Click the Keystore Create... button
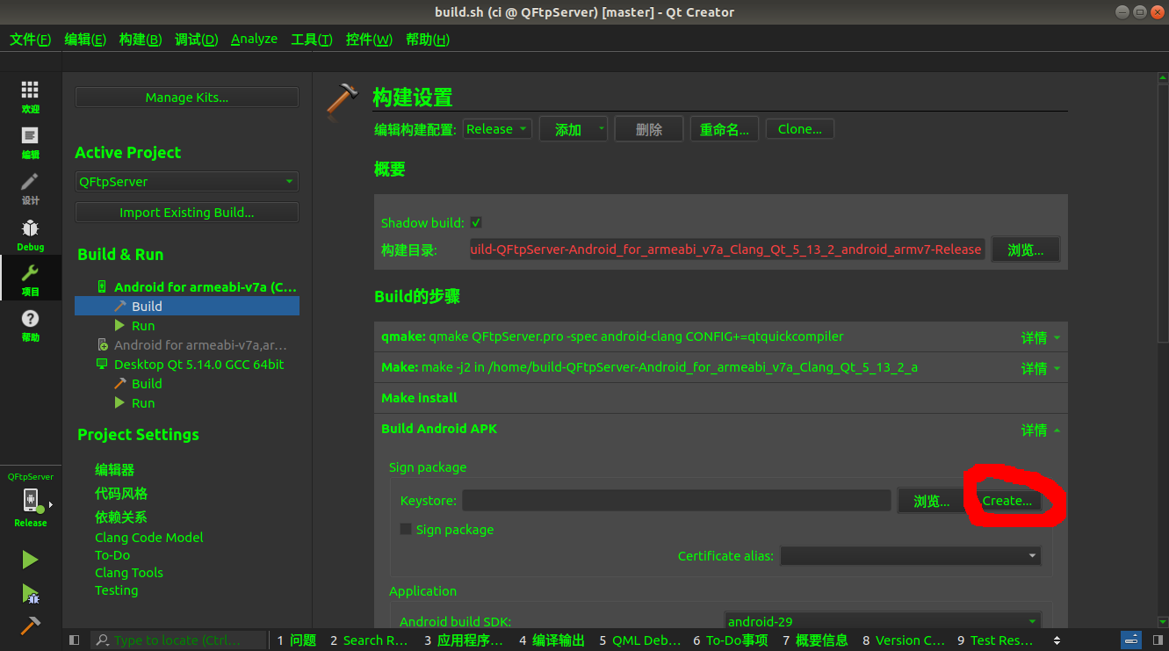 point(1007,501)
